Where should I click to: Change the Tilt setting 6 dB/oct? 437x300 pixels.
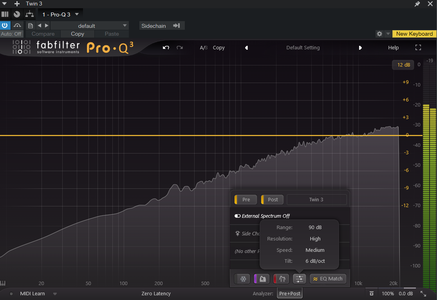[315, 261]
